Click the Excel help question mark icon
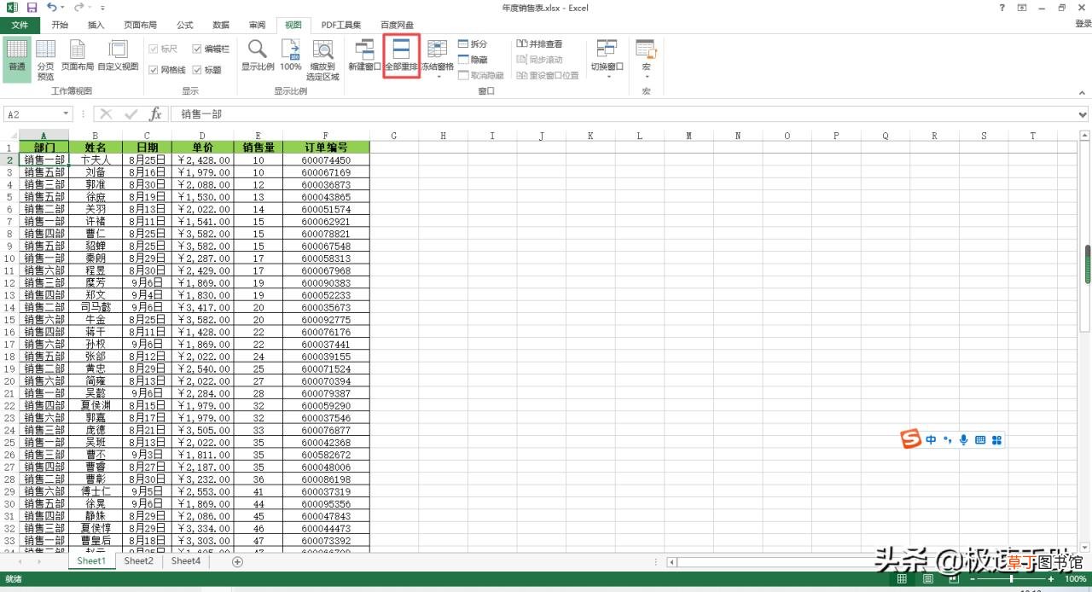 (x=1002, y=8)
